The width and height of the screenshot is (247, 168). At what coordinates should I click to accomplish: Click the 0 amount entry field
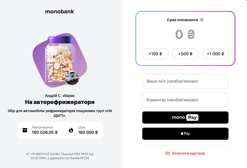pyautogui.click(x=179, y=35)
